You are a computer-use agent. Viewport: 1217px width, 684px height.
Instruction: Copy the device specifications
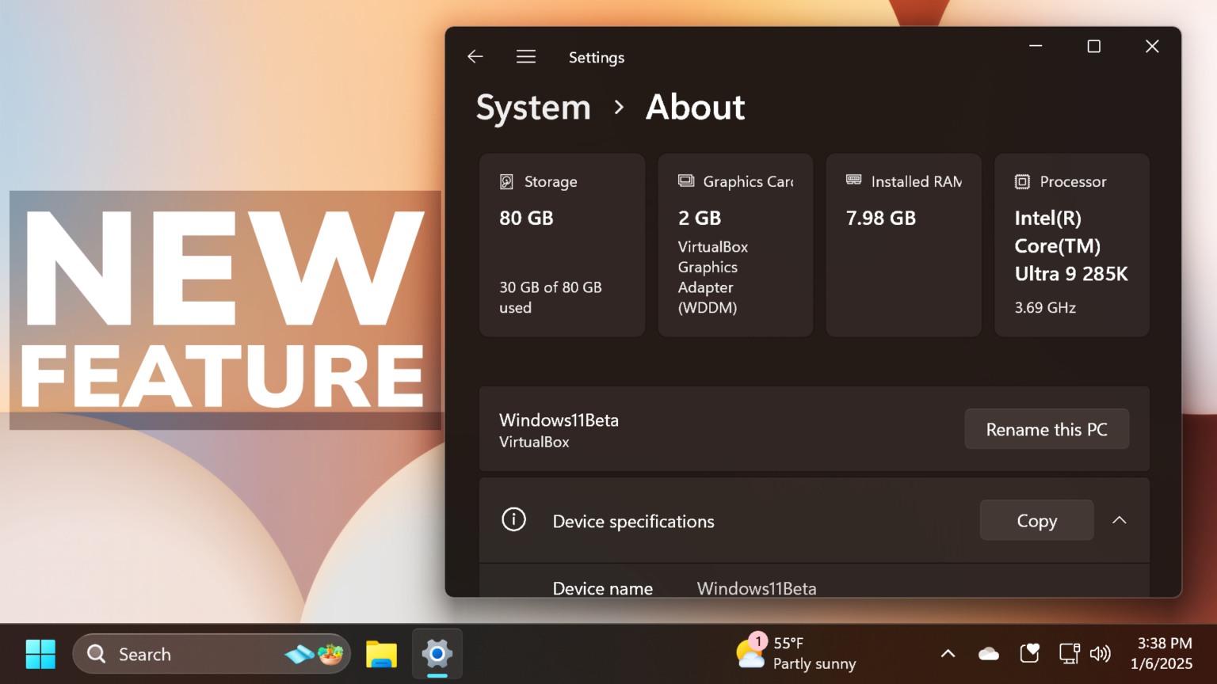(1036, 520)
